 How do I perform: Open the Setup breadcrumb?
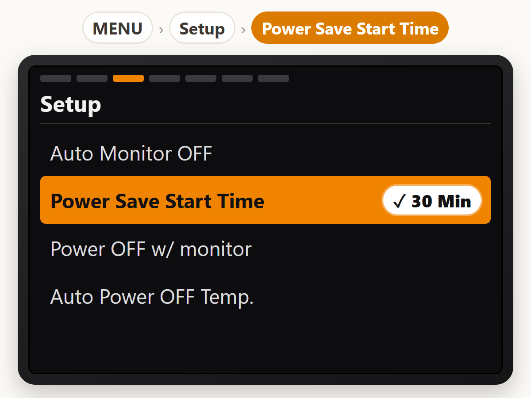(x=202, y=28)
